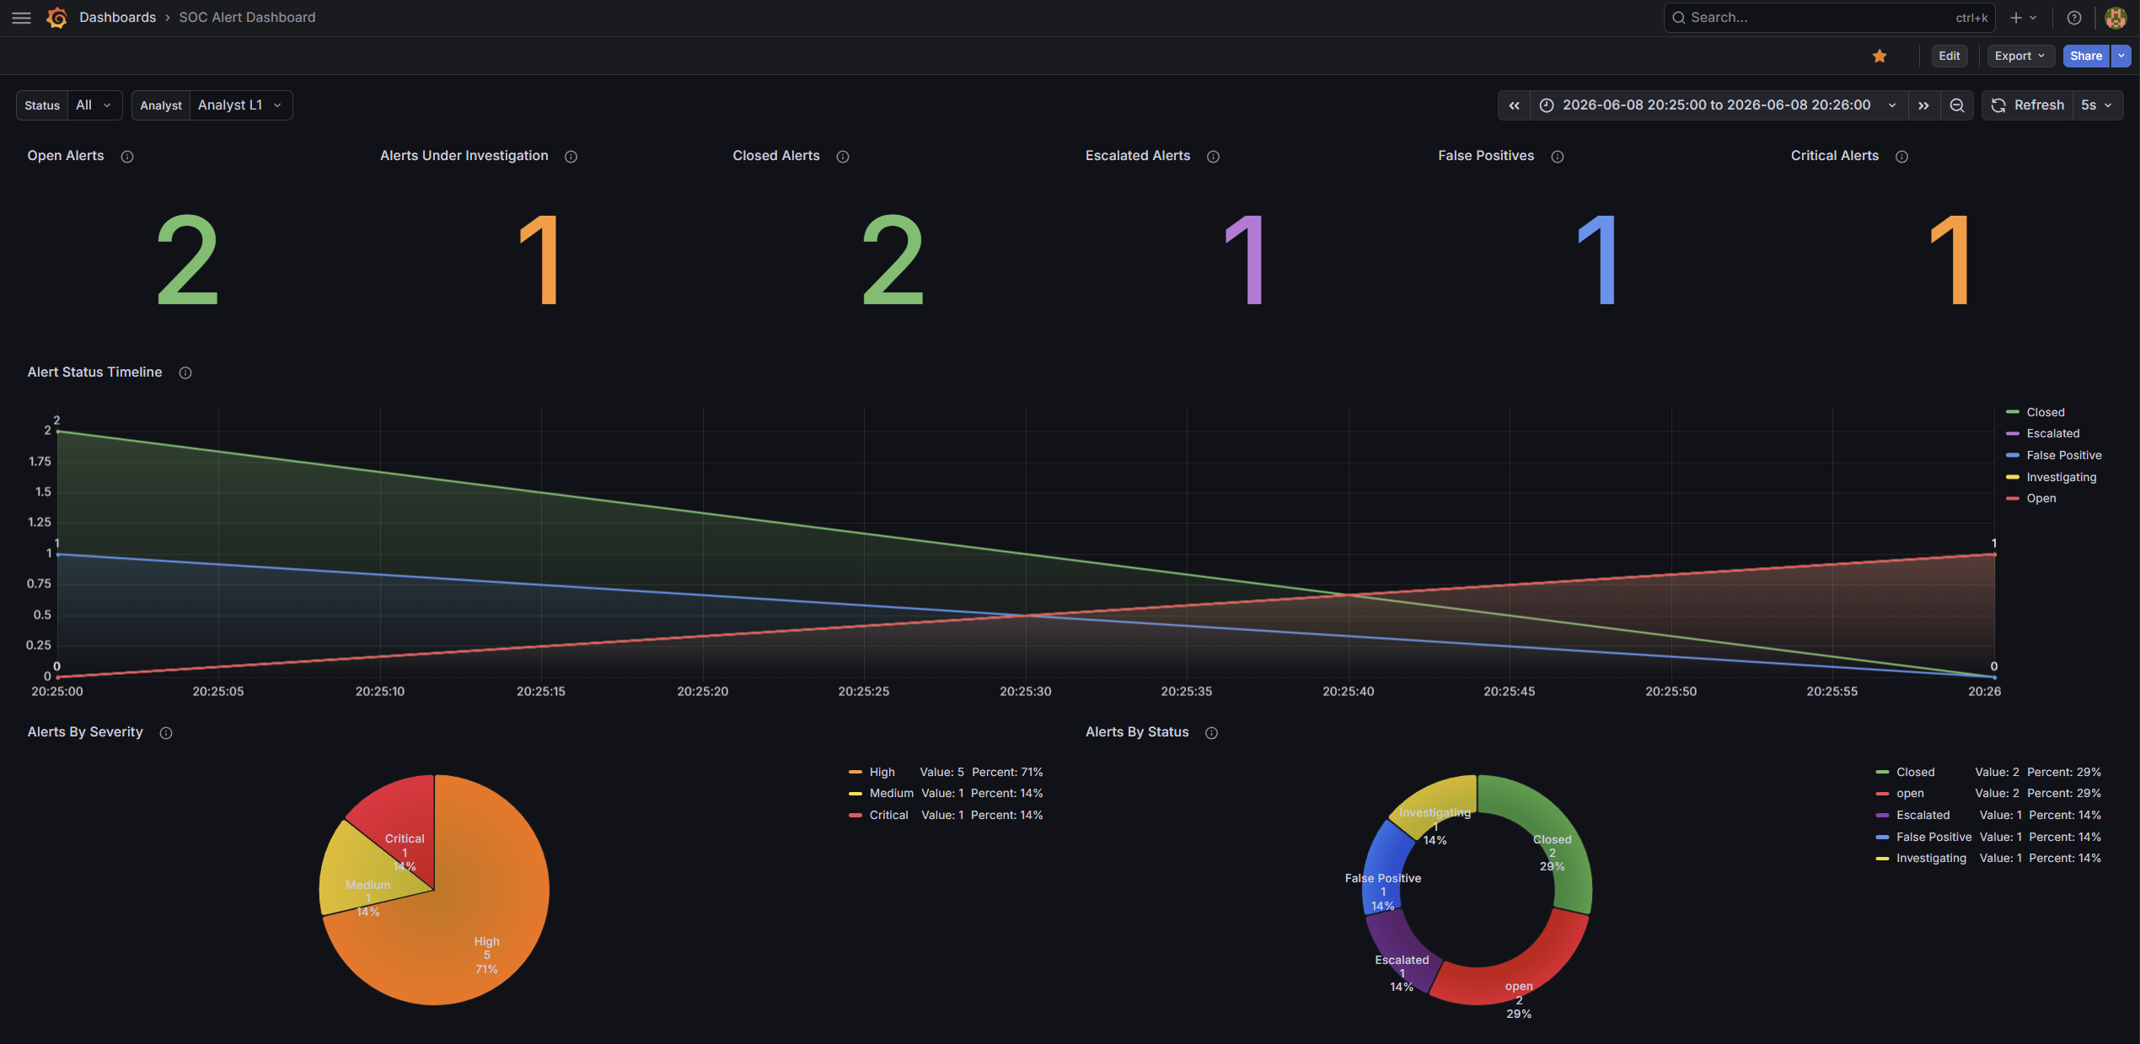Open the Export dropdown menu
2140x1044 pixels.
2019,56
